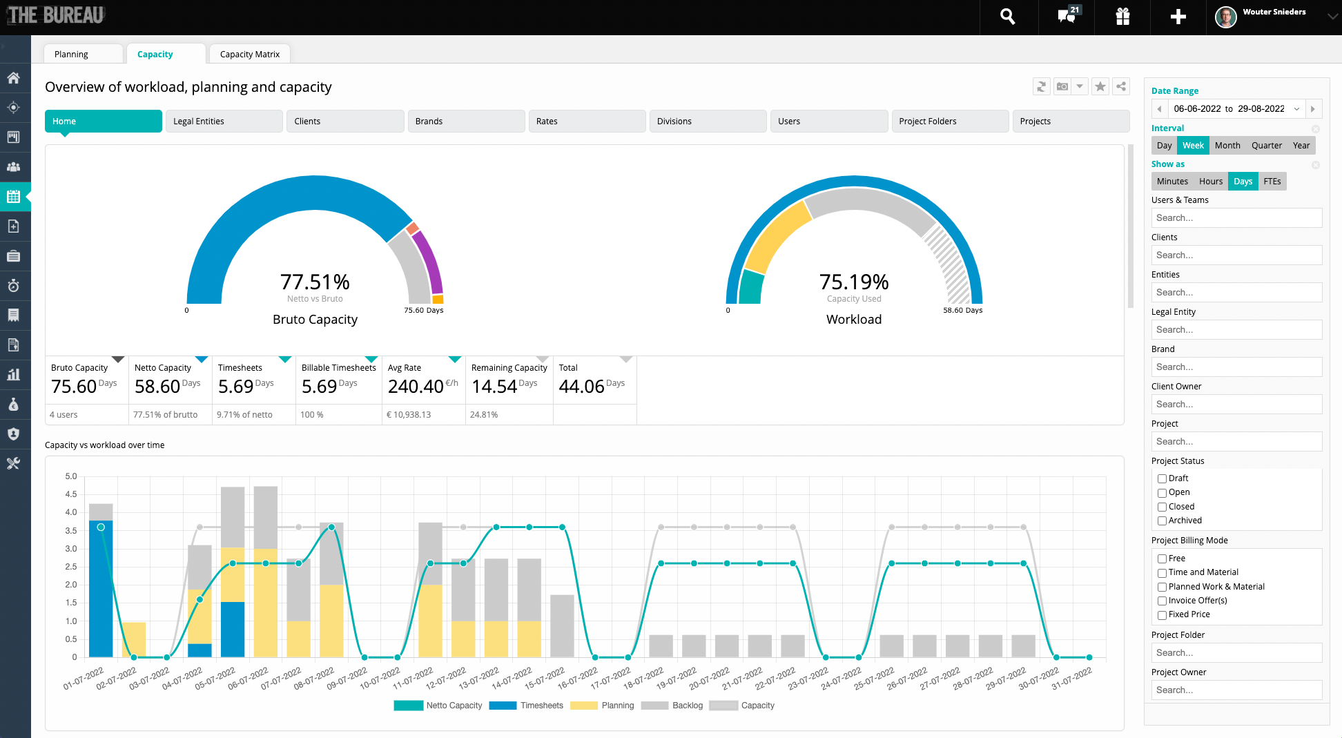Screen dimensions: 1342x738
Task: Open the chat notifications icon
Action: tap(1067, 17)
